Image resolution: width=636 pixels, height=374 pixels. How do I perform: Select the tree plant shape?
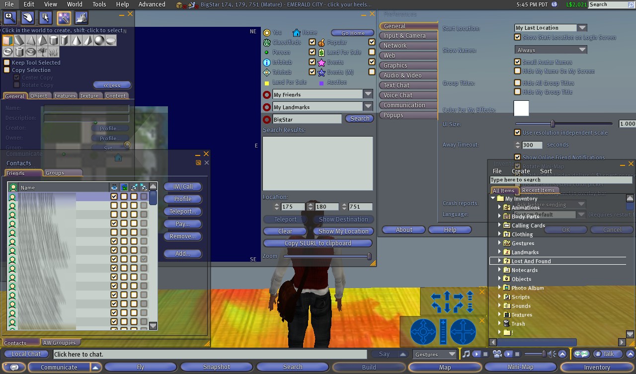click(x=42, y=52)
